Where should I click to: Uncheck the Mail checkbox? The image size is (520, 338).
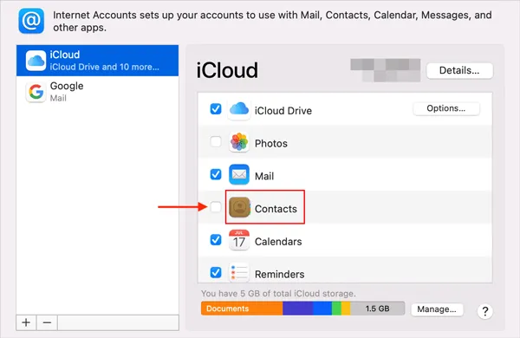(216, 174)
